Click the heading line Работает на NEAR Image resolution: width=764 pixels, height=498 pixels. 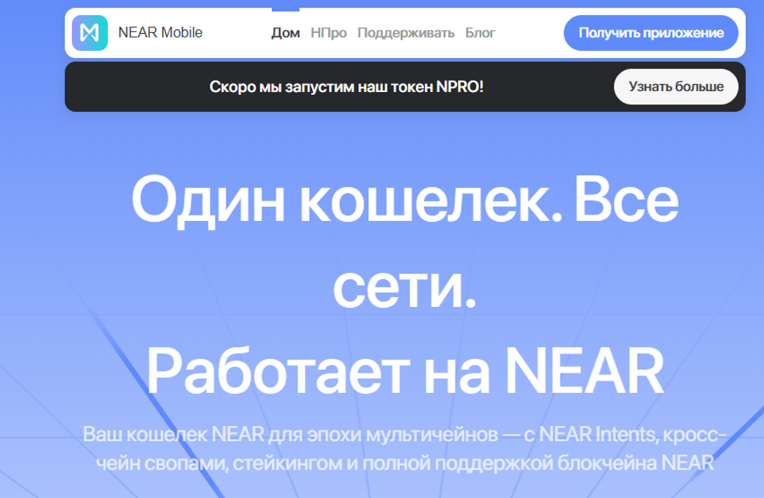click(405, 371)
